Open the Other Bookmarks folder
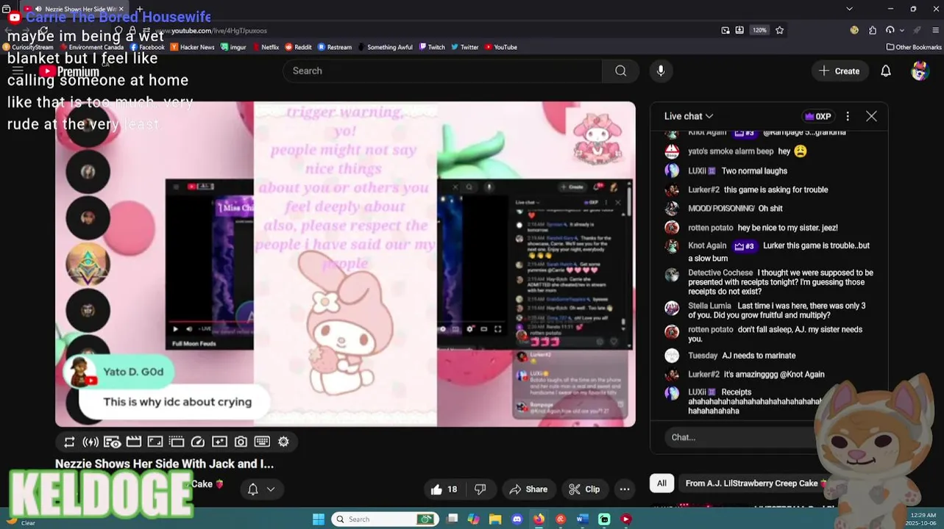 (x=914, y=47)
